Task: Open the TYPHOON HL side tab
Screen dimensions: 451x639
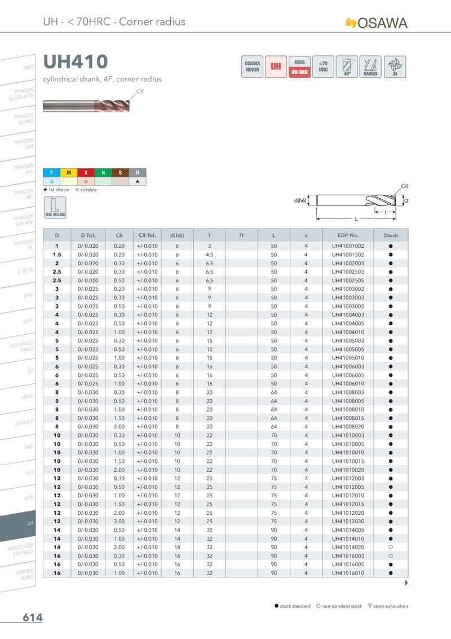Action: click(18, 247)
